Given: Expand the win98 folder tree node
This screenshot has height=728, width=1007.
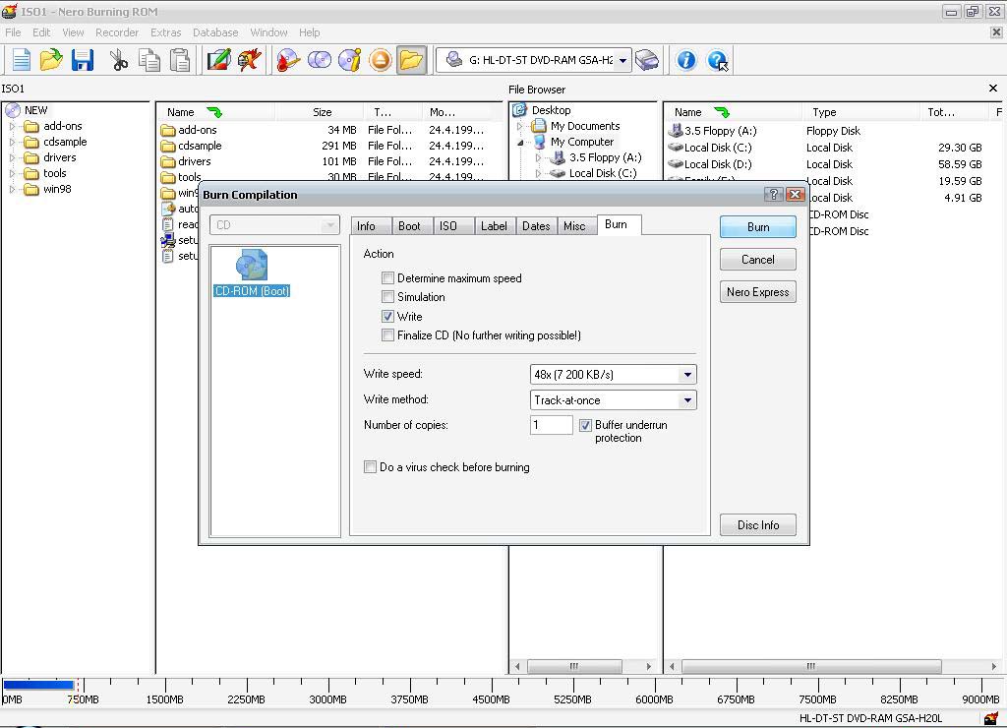Looking at the screenshot, I should 12,190.
